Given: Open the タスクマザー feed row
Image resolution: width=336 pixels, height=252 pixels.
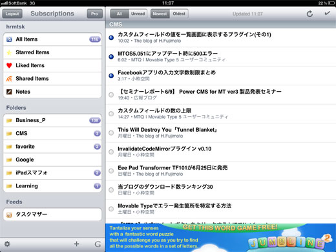Looking at the screenshot, I should tap(52, 215).
